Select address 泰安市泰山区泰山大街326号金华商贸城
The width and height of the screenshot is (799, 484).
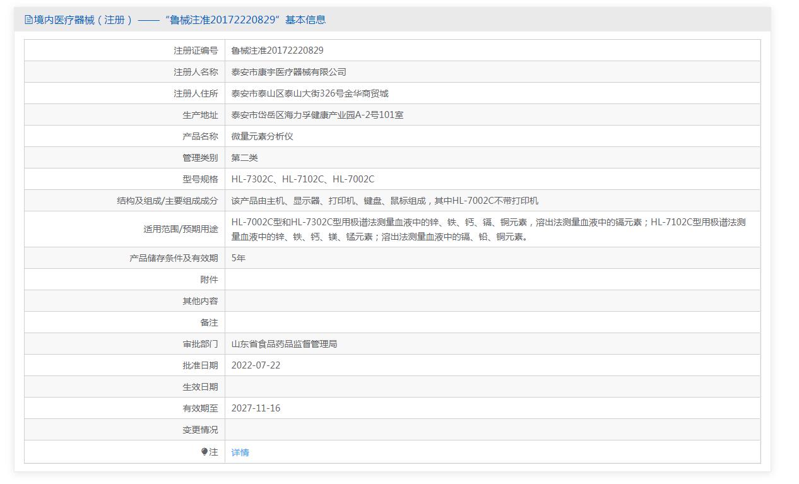pyautogui.click(x=310, y=93)
